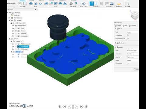Jump simulation to the start
Screen dimensions: 146x109
[60, 107]
